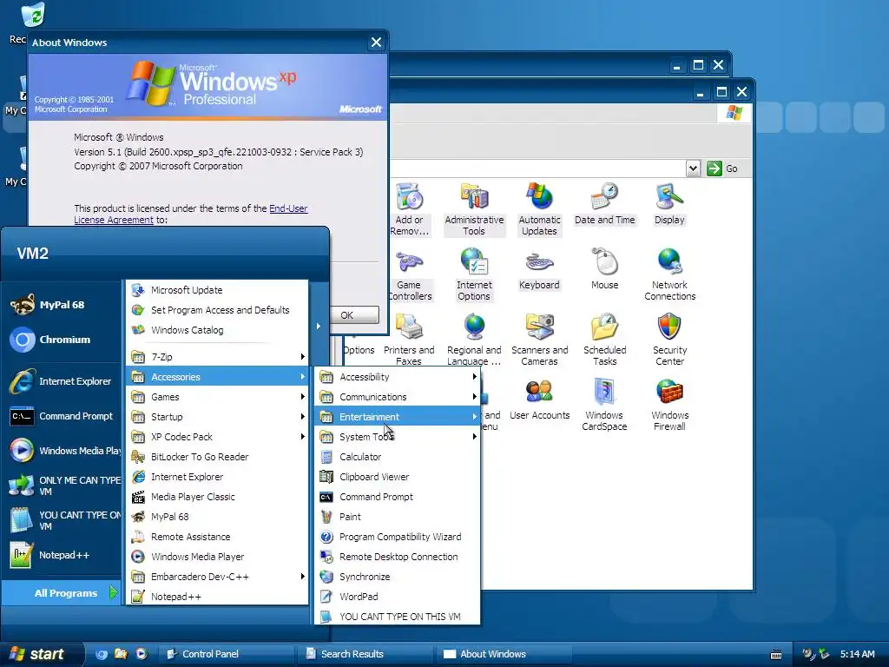
Task: Switch to Control Panel taskbar button
Action: [226, 654]
